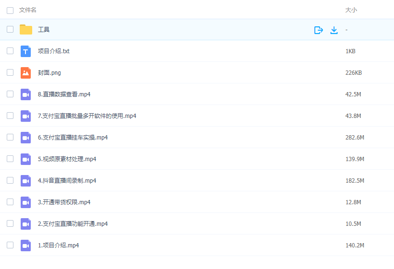Click video icon beside 6.支付宝直播挂车实操.mp4
This screenshot has width=394, height=269.
pos(26,138)
